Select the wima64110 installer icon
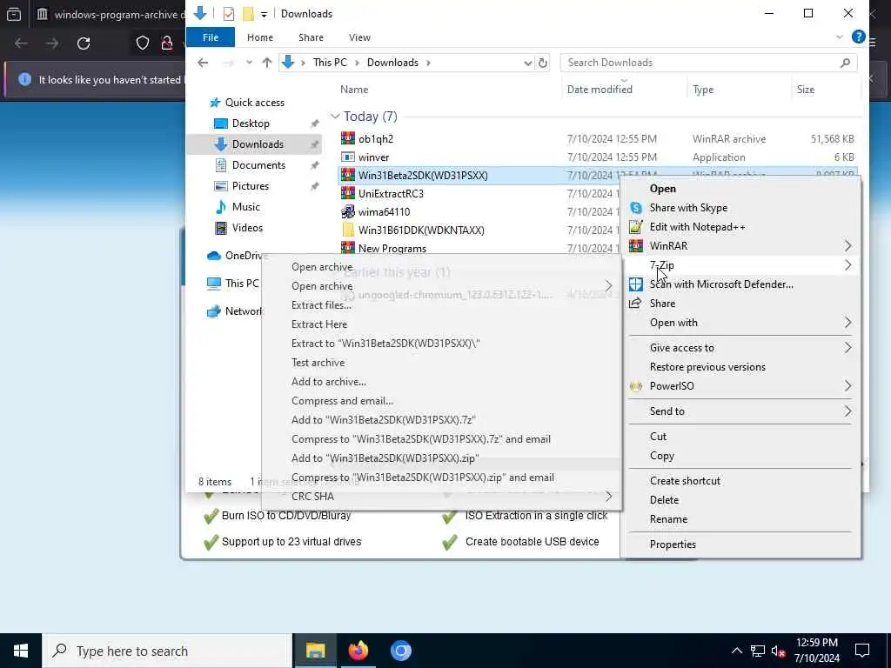Screen dimensions: 891x668 348,212
